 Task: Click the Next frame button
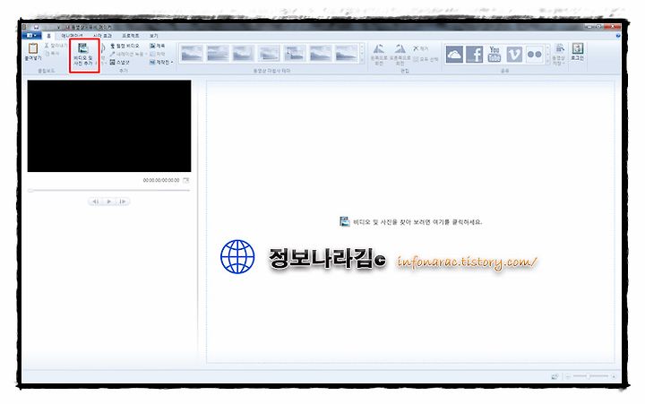tap(123, 202)
